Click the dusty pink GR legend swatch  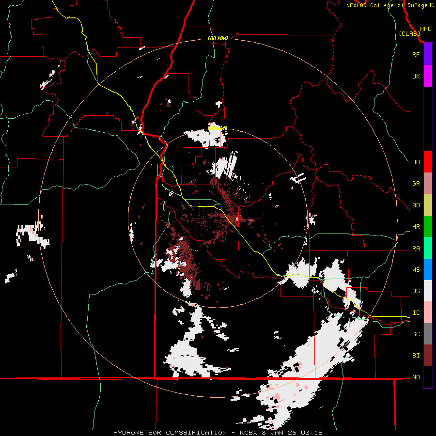click(x=428, y=184)
